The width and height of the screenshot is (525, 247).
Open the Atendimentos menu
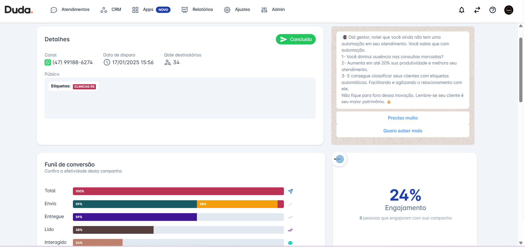point(70,10)
